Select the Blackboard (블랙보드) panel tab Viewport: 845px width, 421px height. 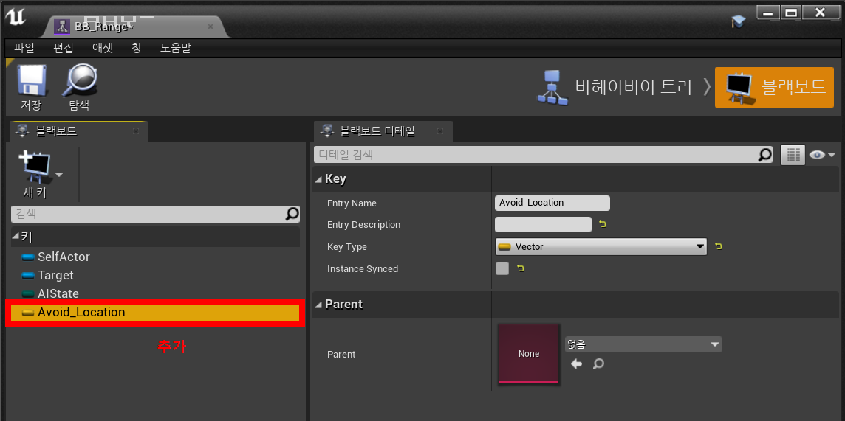coord(78,131)
